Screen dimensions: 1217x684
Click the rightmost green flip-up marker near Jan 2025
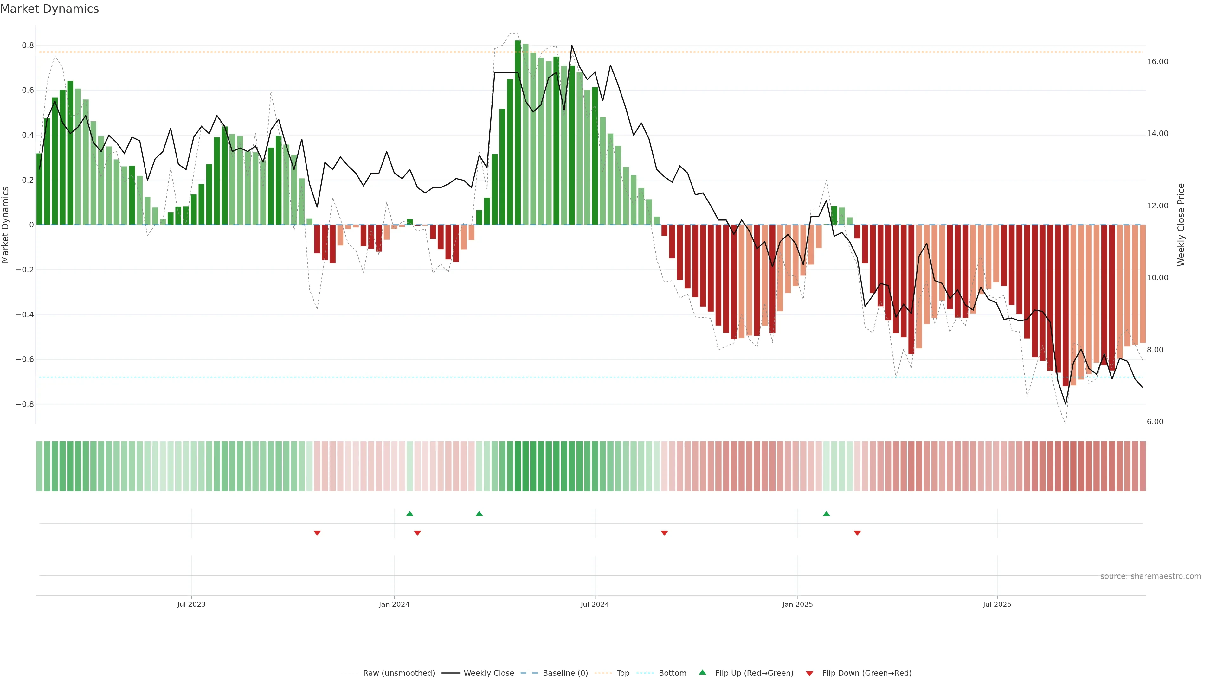coord(826,514)
